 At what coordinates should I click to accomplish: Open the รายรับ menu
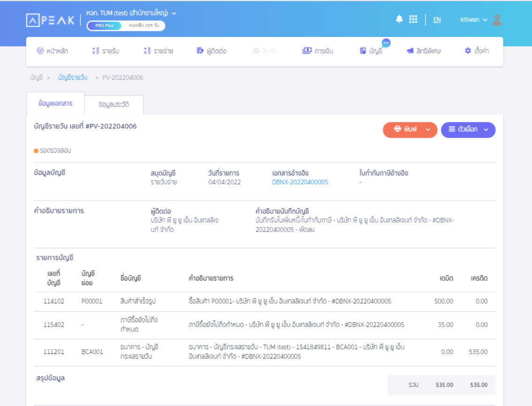coord(106,51)
